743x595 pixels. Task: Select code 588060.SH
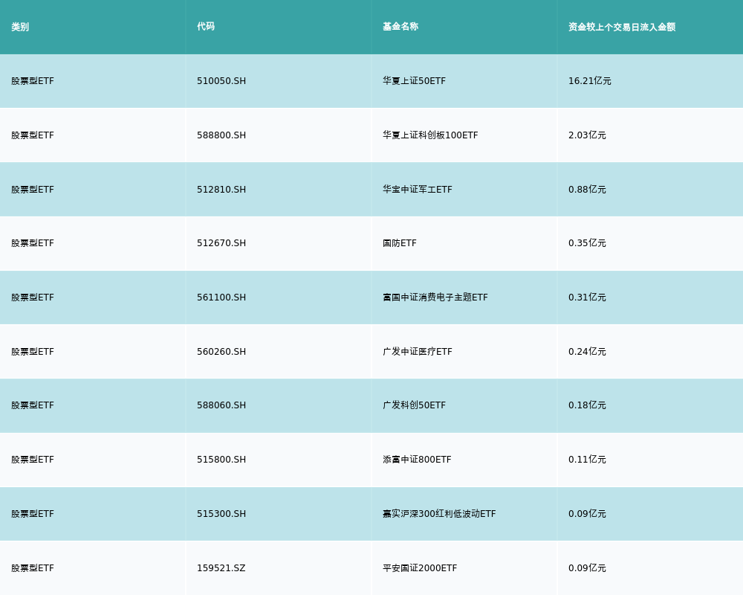click(221, 405)
